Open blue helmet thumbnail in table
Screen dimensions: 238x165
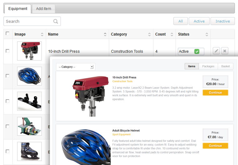pos(29,76)
